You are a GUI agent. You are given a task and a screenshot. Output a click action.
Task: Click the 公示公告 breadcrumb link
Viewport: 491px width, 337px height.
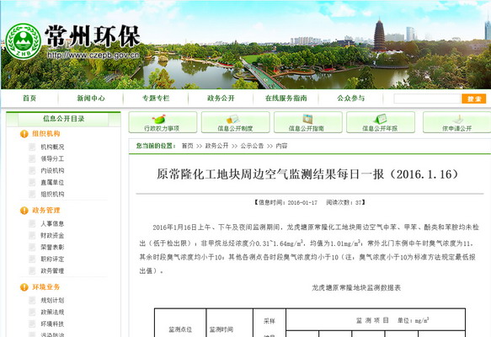252,146
